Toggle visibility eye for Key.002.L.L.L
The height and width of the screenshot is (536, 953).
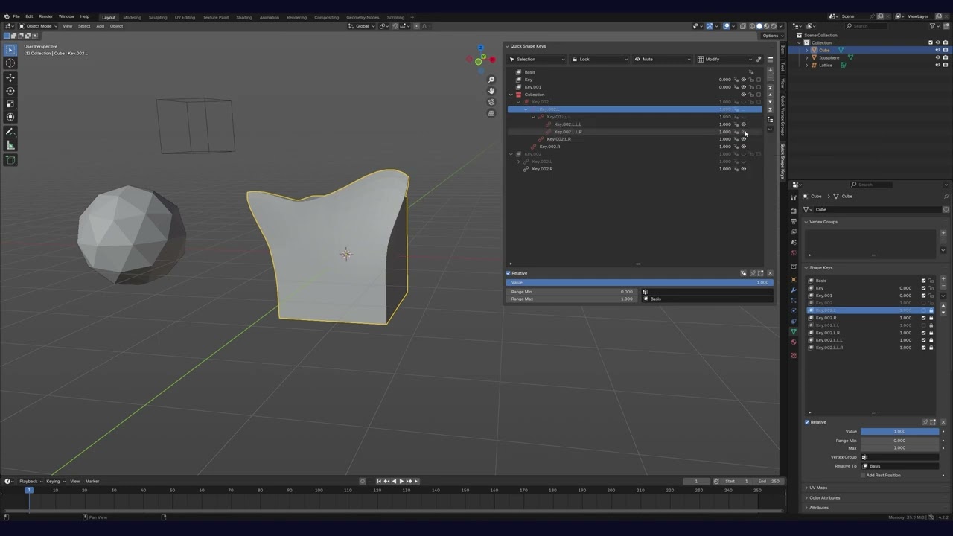[743, 124]
